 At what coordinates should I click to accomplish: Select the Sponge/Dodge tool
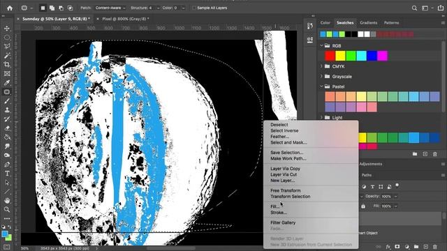pyautogui.click(x=7, y=155)
